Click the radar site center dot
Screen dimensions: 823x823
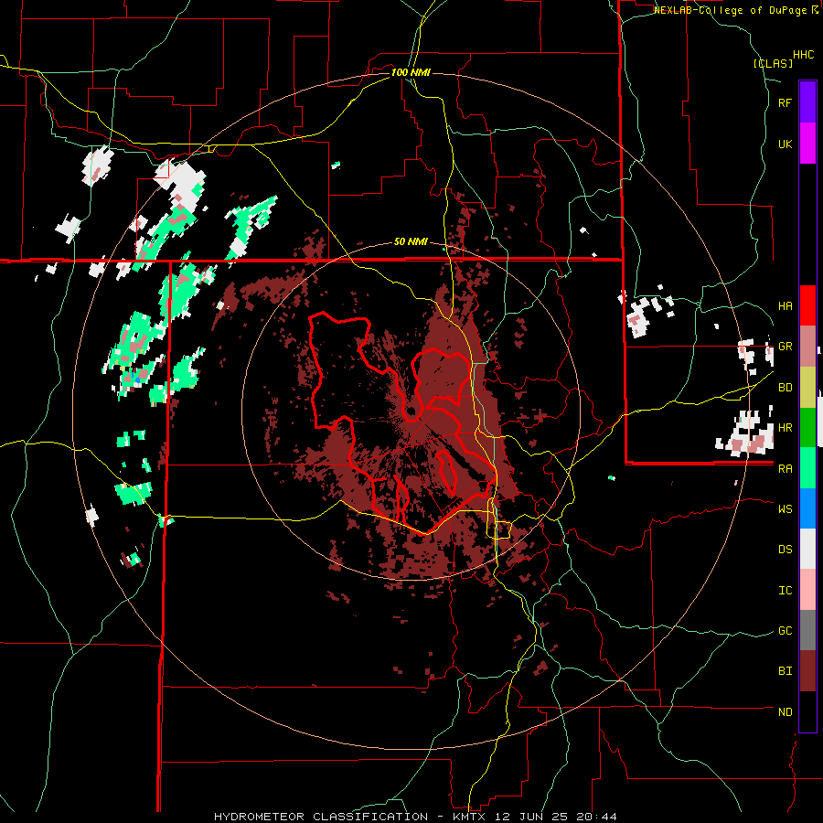(x=411, y=411)
